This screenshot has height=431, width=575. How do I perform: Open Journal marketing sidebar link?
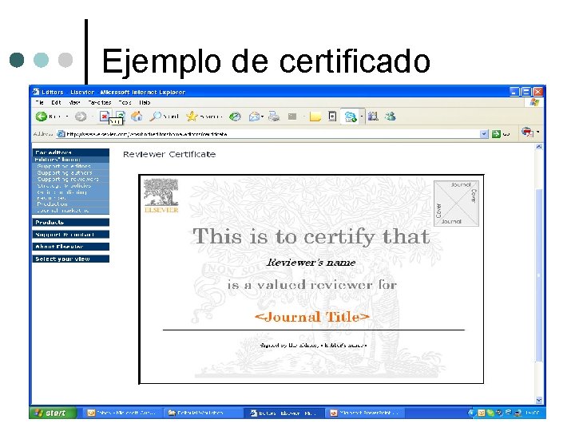63,211
